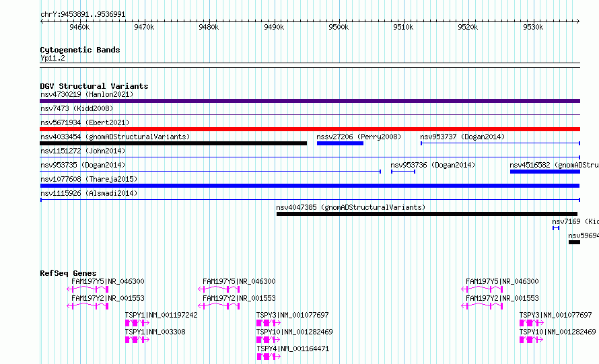Click the 9490k ruler tick label
This screenshot has height=364, width=599.
coord(274,27)
